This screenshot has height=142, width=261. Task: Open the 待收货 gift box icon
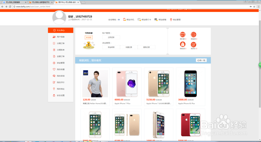183,44
